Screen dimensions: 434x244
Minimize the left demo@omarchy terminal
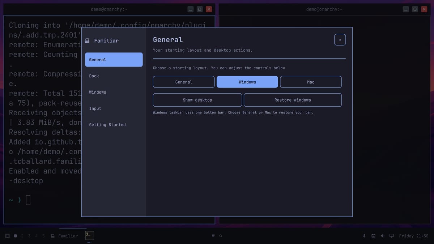(190, 9)
